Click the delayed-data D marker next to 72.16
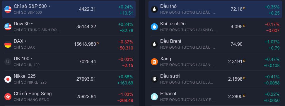285x106 pixels. tap(244, 8)
